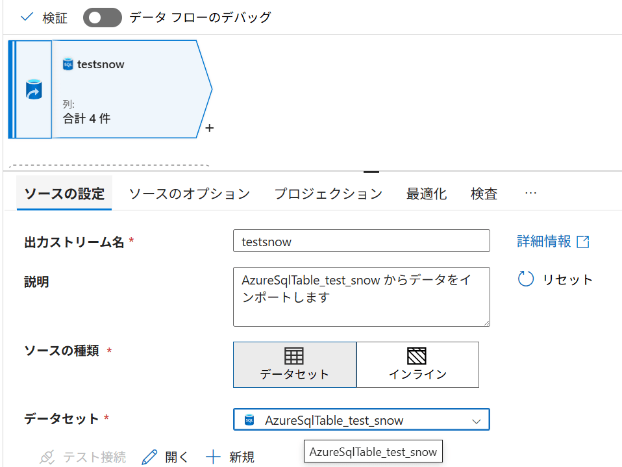The width and height of the screenshot is (622, 467).
Task: Click the table grid icon in データセット
Action: pos(294,356)
